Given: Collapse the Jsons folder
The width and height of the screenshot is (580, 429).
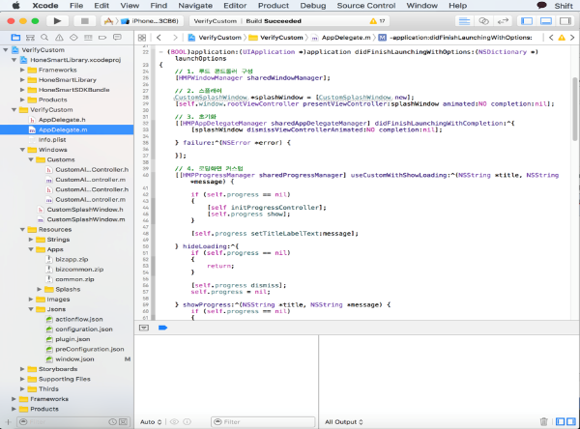Looking at the screenshot, I should [31, 309].
